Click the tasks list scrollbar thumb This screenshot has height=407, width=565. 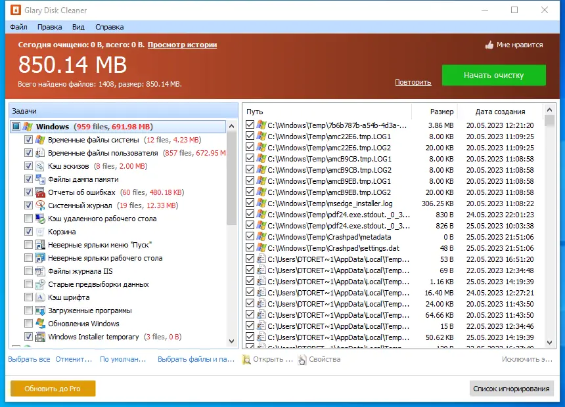pos(232,179)
